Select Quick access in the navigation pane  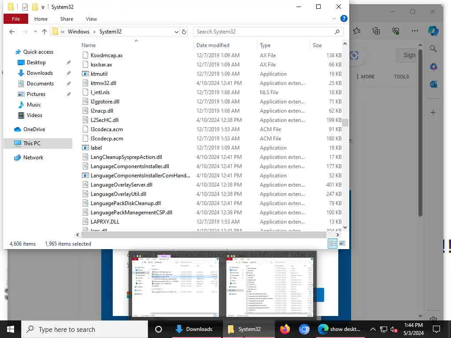[x=38, y=52]
